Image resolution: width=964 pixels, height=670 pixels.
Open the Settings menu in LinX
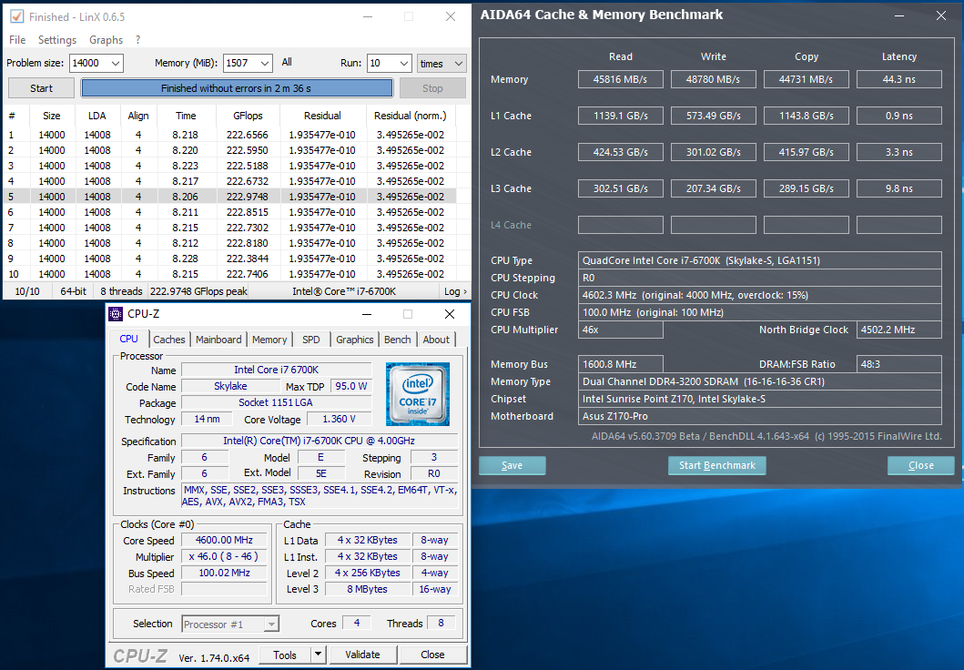(56, 40)
